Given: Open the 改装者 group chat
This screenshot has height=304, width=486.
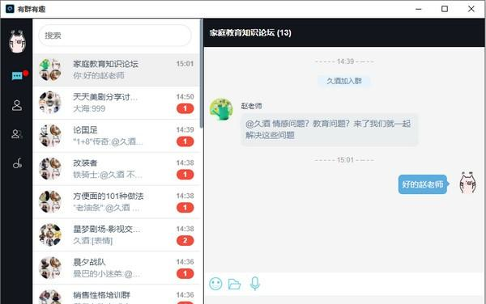Looking at the screenshot, I should pos(116,169).
